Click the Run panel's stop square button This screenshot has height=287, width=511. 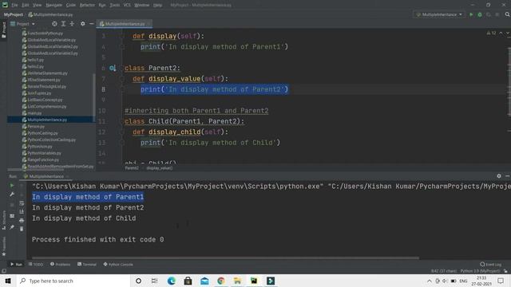point(12,205)
